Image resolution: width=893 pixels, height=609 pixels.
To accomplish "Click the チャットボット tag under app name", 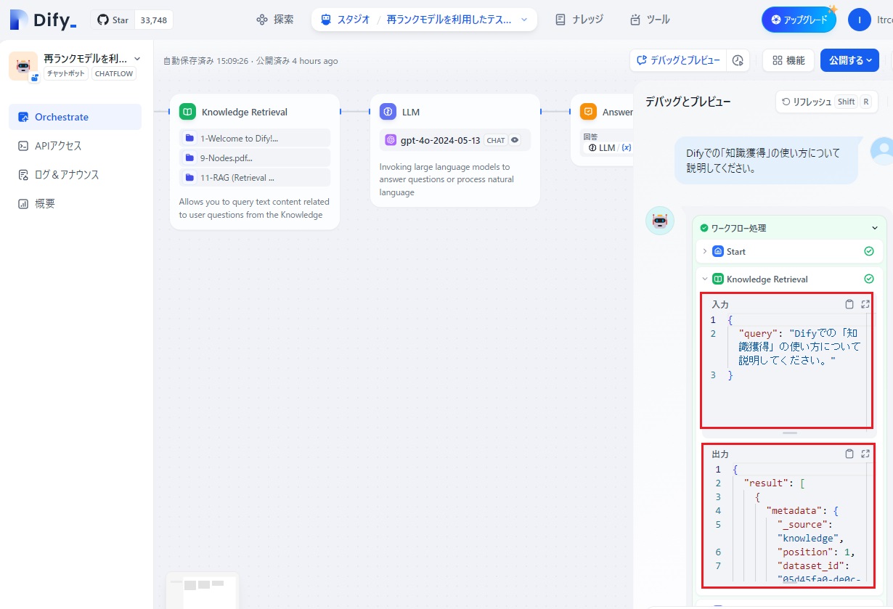I will pos(66,73).
